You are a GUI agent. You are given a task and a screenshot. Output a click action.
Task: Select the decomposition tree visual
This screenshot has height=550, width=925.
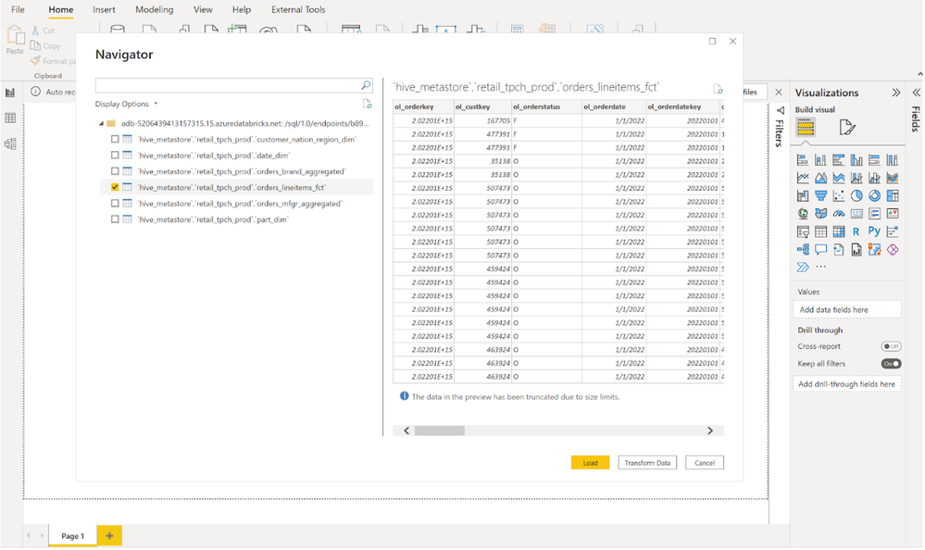tap(802, 250)
